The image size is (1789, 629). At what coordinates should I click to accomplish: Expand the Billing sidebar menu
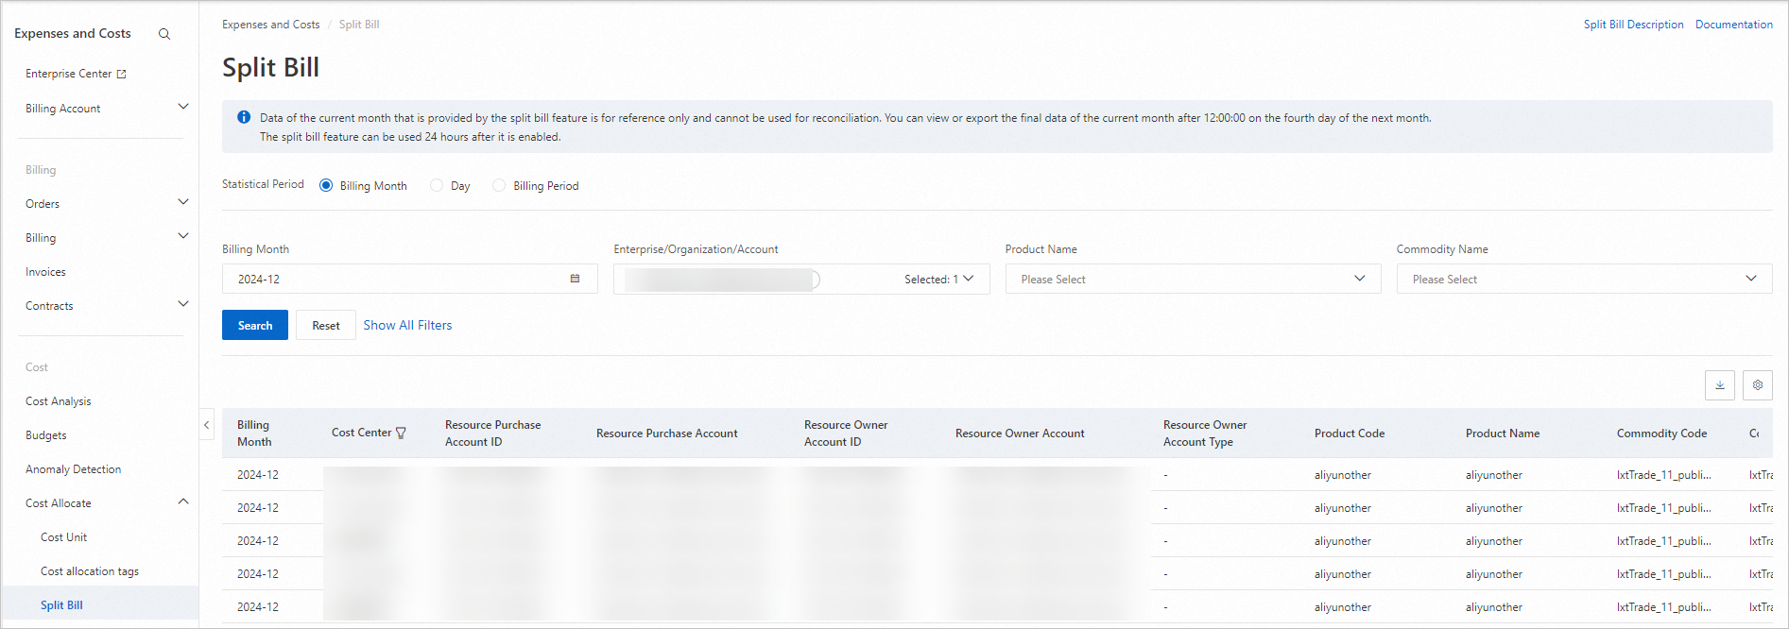(183, 236)
